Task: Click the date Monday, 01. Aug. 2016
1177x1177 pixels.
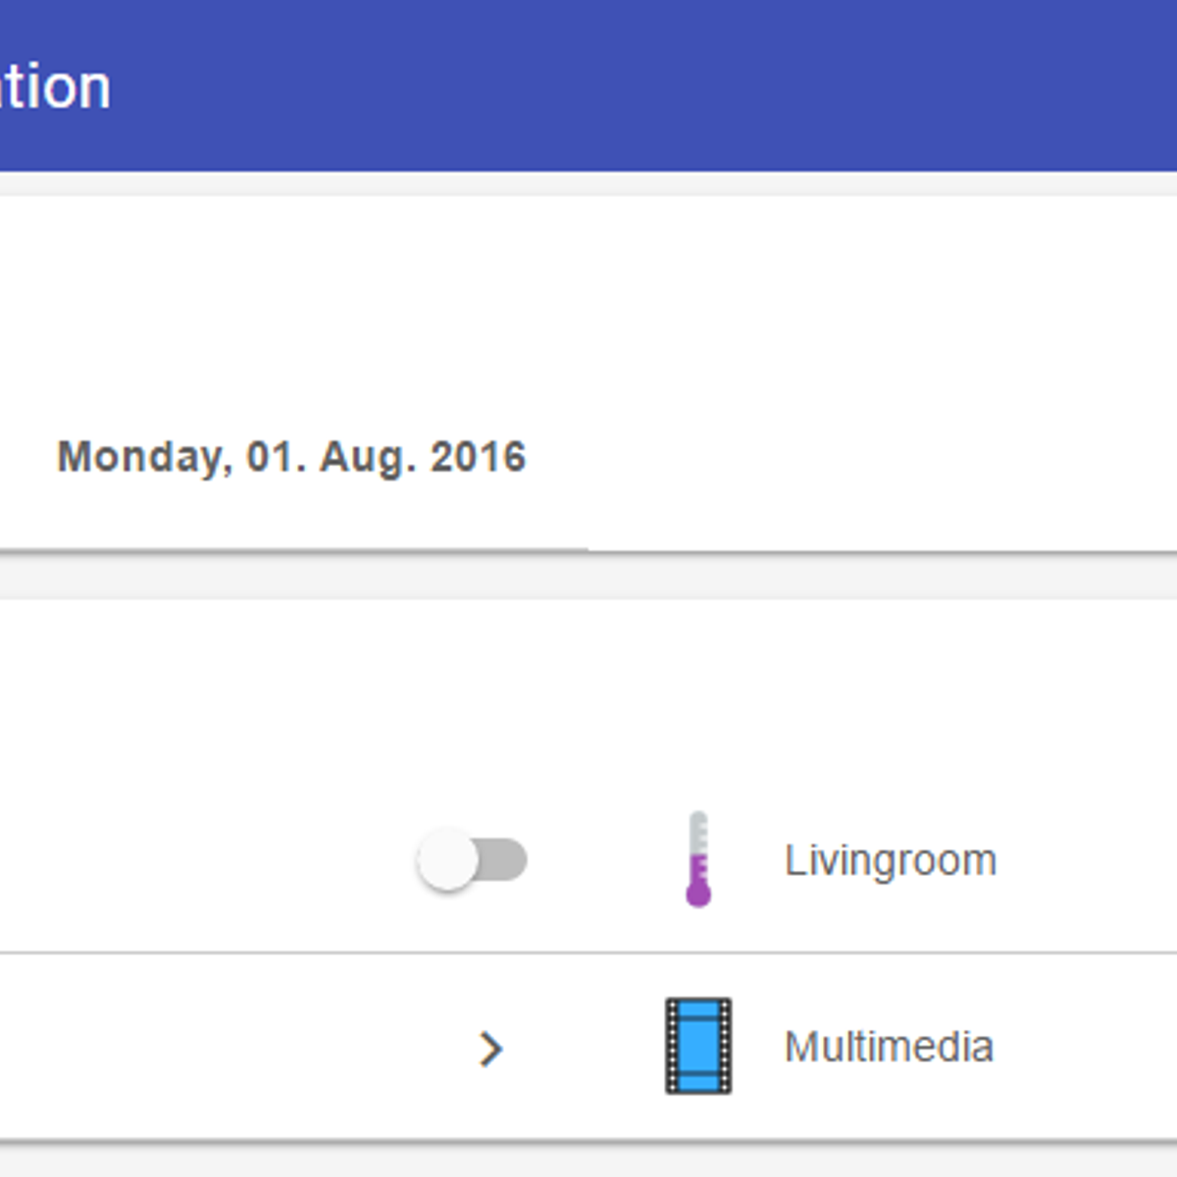Action: pos(291,457)
